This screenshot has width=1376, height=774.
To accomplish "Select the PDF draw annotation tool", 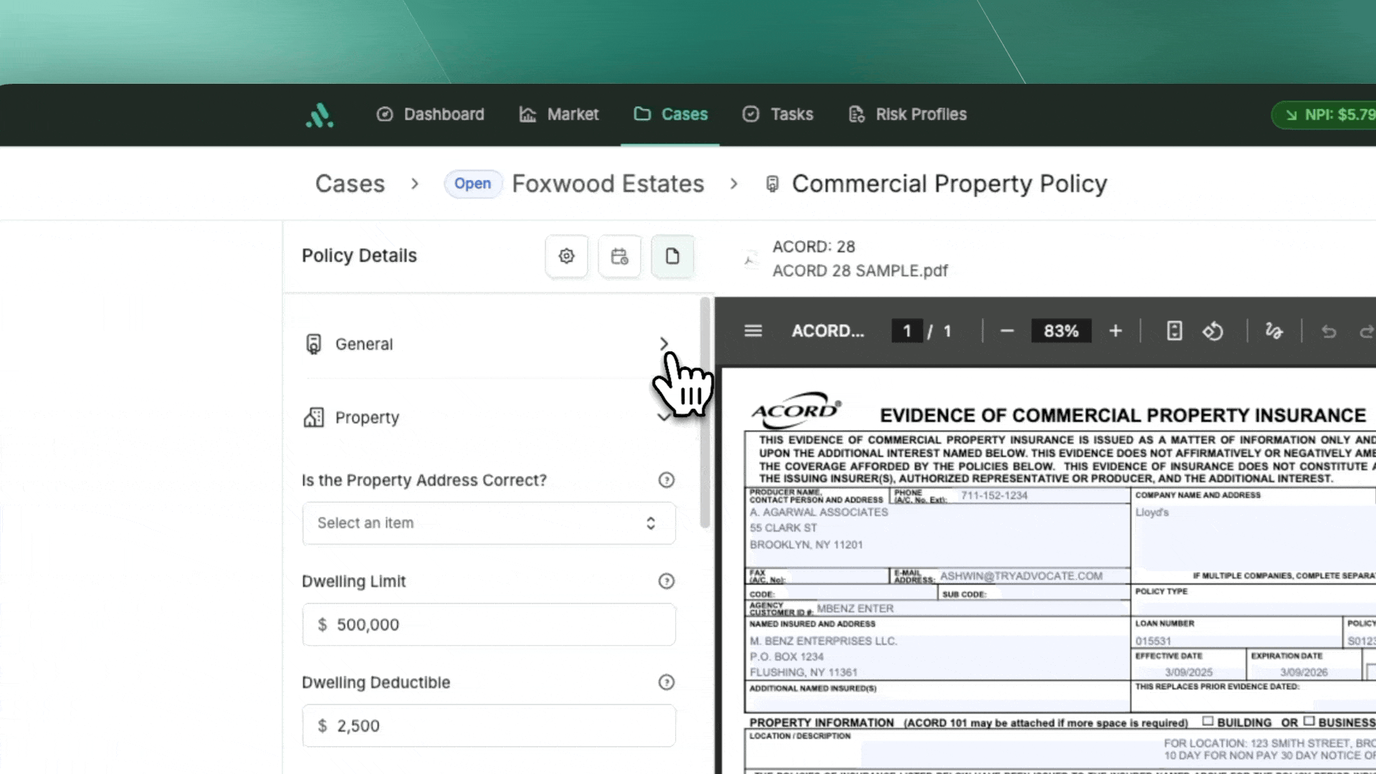I will pos(1274,331).
